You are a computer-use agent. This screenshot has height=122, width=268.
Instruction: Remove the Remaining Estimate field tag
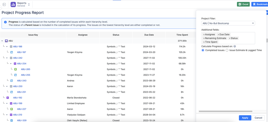tap(204, 38)
